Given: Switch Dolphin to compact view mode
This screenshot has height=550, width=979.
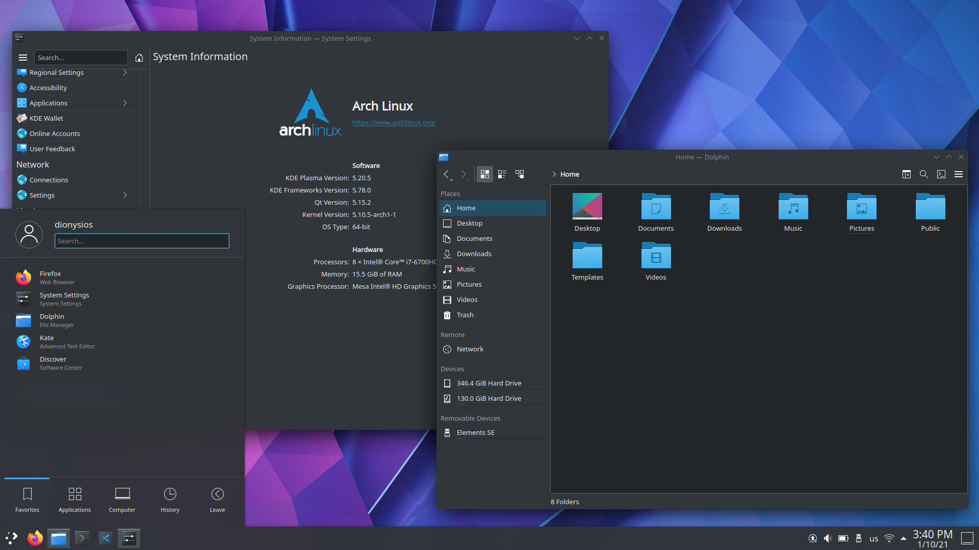Looking at the screenshot, I should (x=502, y=174).
